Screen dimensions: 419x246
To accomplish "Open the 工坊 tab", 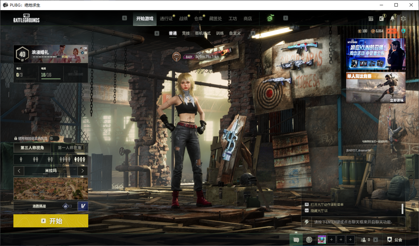I will pyautogui.click(x=233, y=19).
